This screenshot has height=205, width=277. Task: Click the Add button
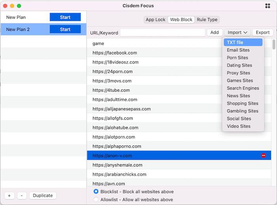214,33
